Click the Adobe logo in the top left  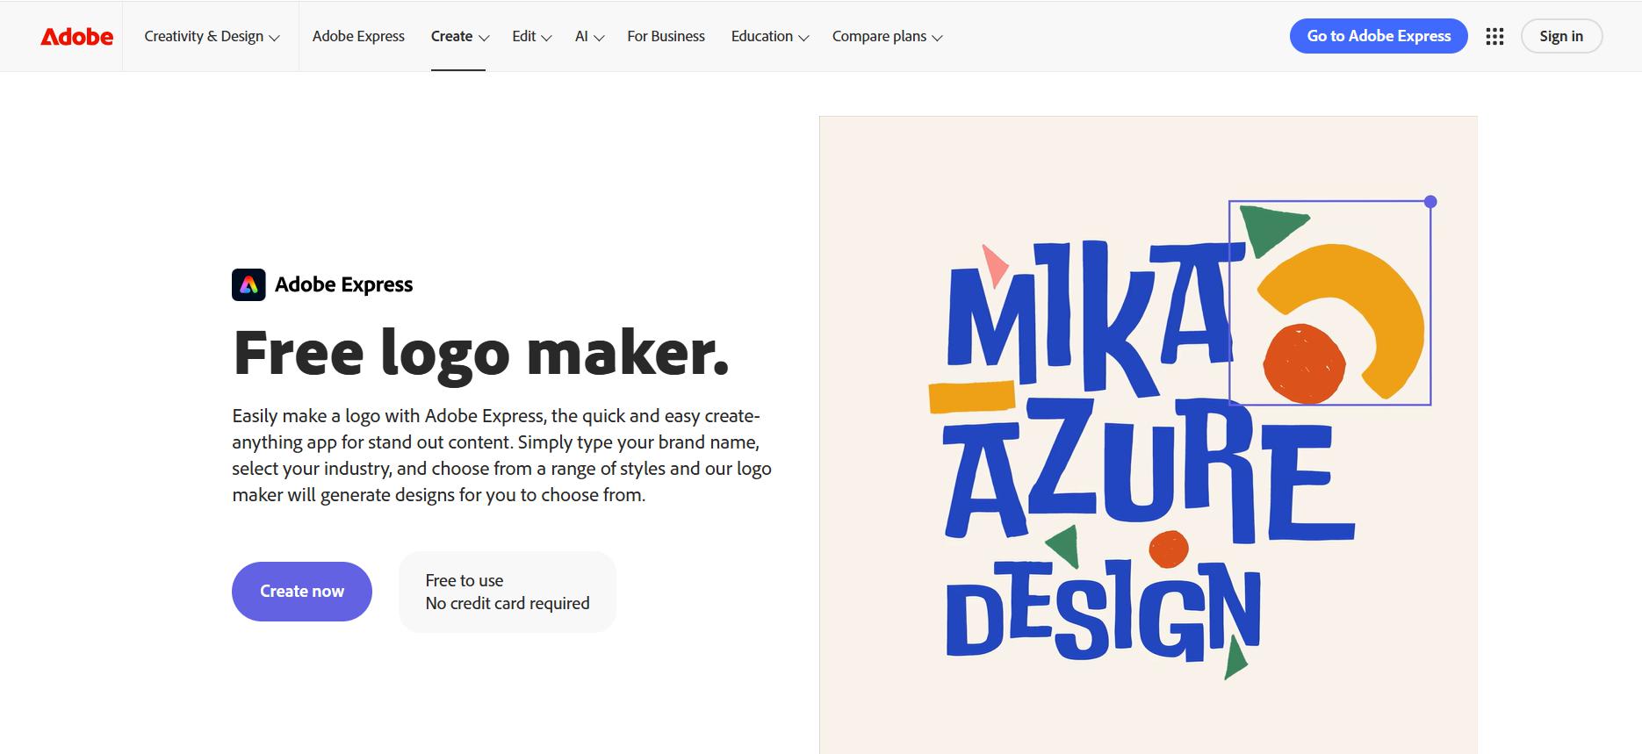coord(76,36)
